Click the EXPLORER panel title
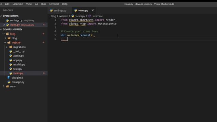217x122 pixels. click(8, 11)
